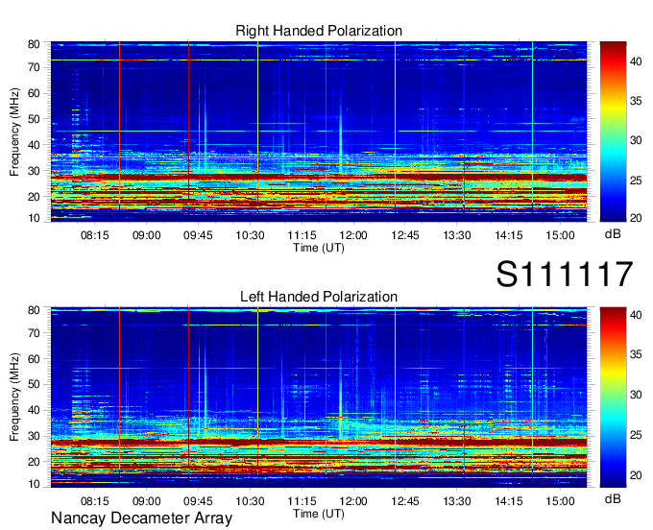Screen dimensions: 653x530
Task: Click the "12:00" time tick of the lower plot
Action: pos(353,501)
